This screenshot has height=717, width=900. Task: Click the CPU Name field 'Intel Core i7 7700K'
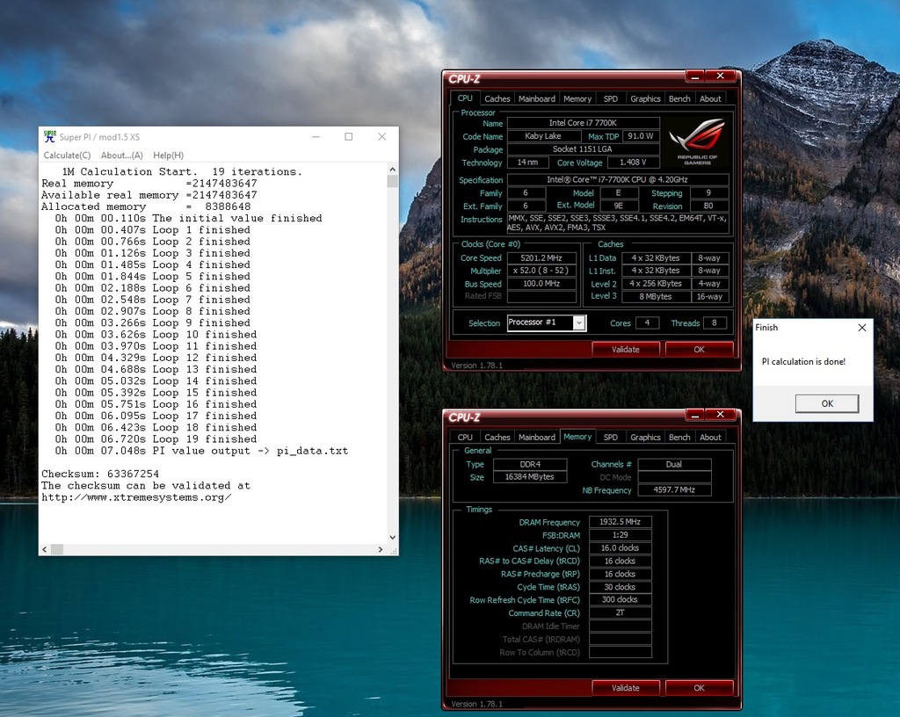click(x=584, y=123)
